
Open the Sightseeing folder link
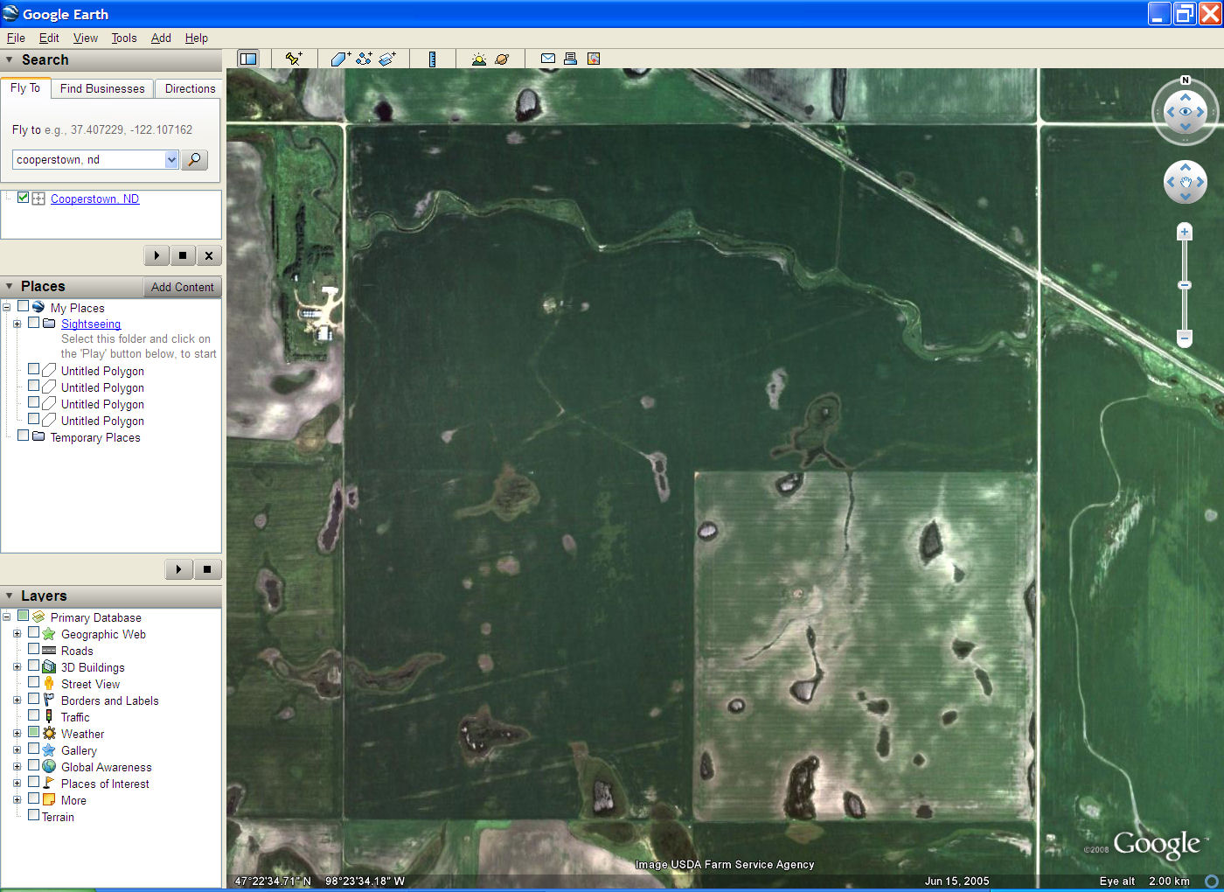pyautogui.click(x=91, y=324)
